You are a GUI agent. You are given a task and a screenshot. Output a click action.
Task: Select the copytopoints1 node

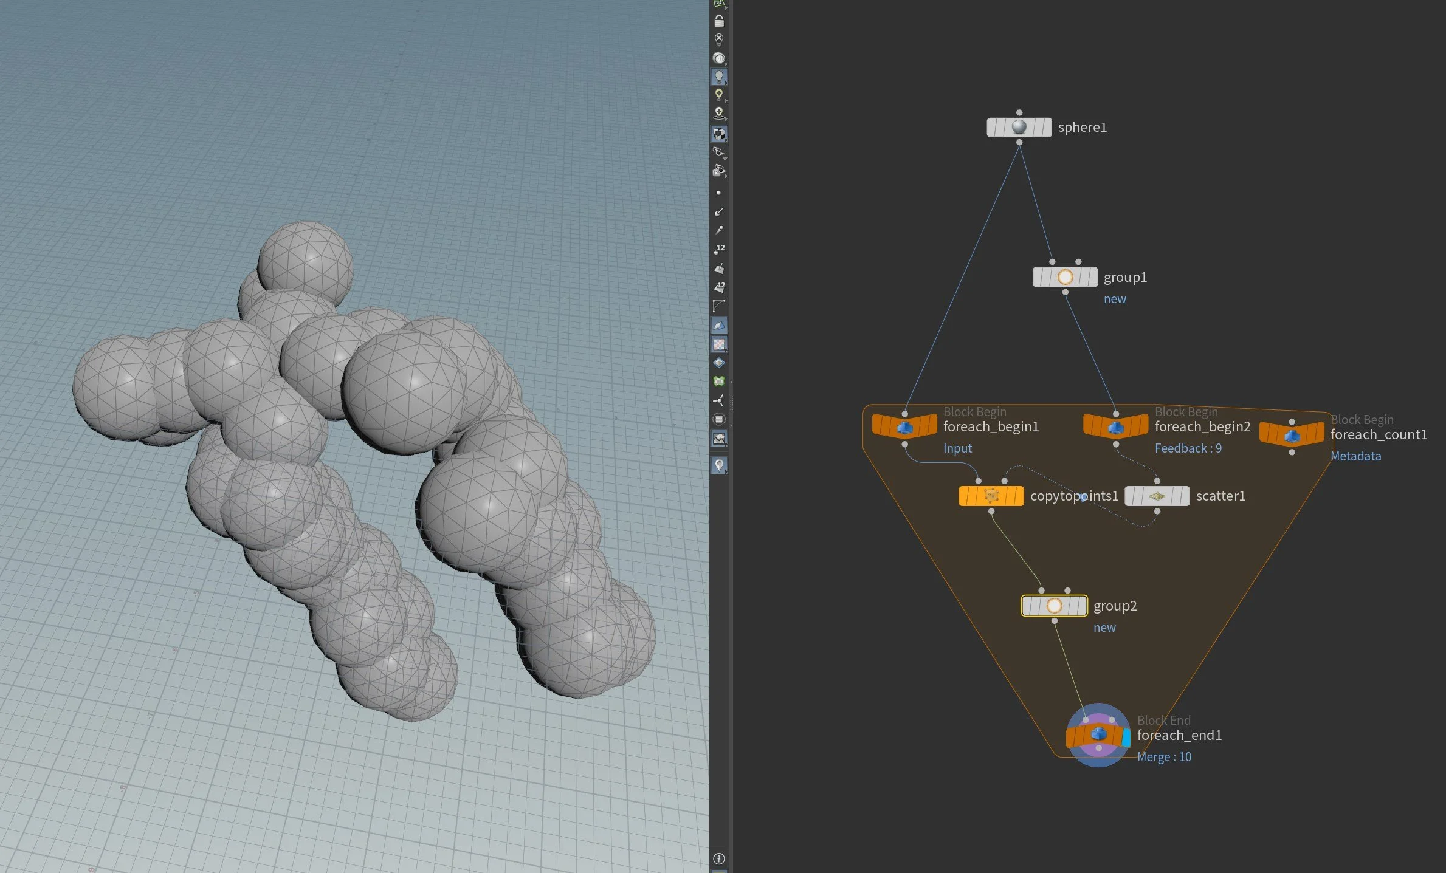tap(991, 496)
